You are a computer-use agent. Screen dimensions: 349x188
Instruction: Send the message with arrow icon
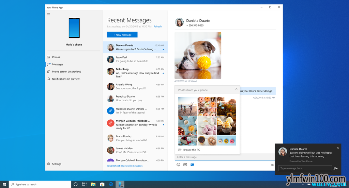tap(272, 165)
